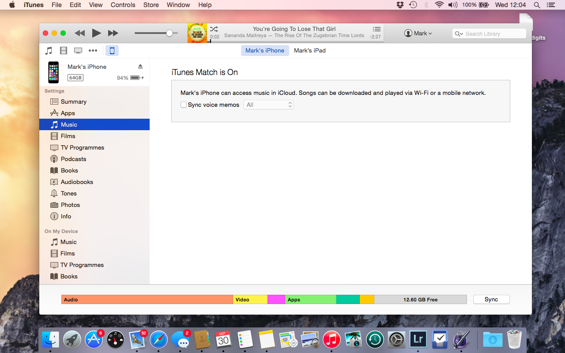Open the Help menu
Screen dimensions: 565x353
point(205,5)
